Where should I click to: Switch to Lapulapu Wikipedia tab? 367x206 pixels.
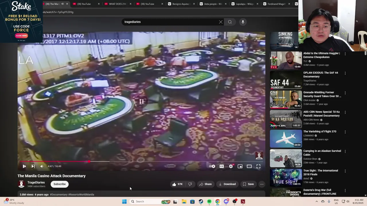coord(245,4)
